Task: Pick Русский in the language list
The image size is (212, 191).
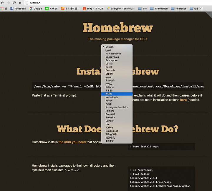Action: (x=117, y=114)
